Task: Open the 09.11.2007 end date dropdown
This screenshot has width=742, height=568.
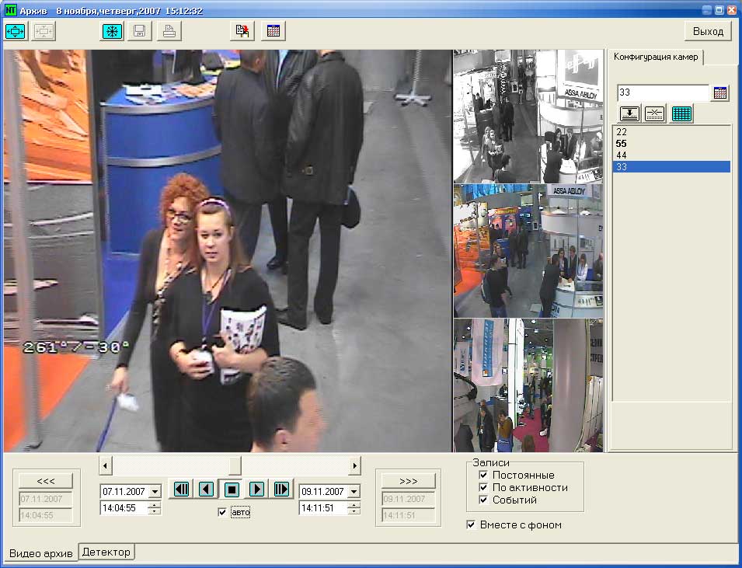Action: (354, 492)
